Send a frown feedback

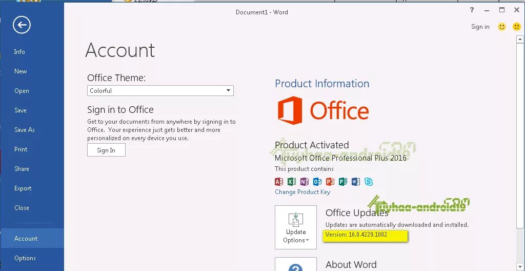pos(517,27)
